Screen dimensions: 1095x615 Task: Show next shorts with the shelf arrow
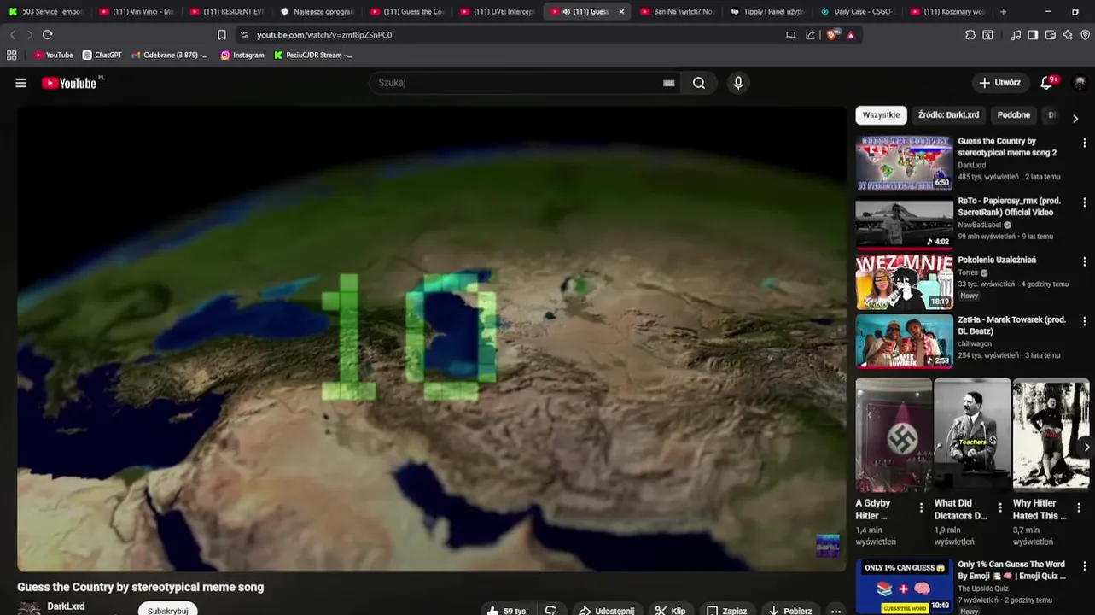[x=1086, y=447]
